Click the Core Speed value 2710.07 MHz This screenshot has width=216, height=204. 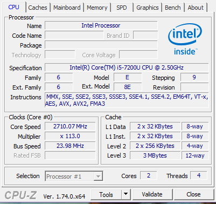click(70, 126)
